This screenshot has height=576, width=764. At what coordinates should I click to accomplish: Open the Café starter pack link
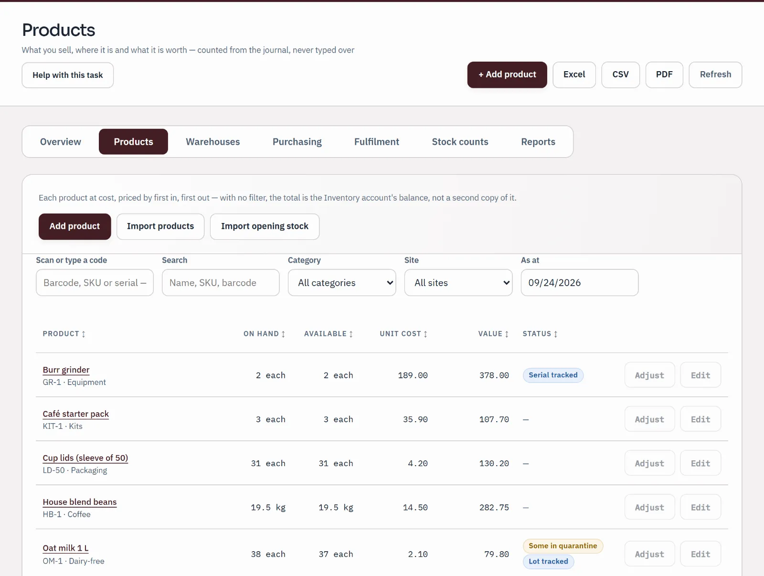[76, 414]
